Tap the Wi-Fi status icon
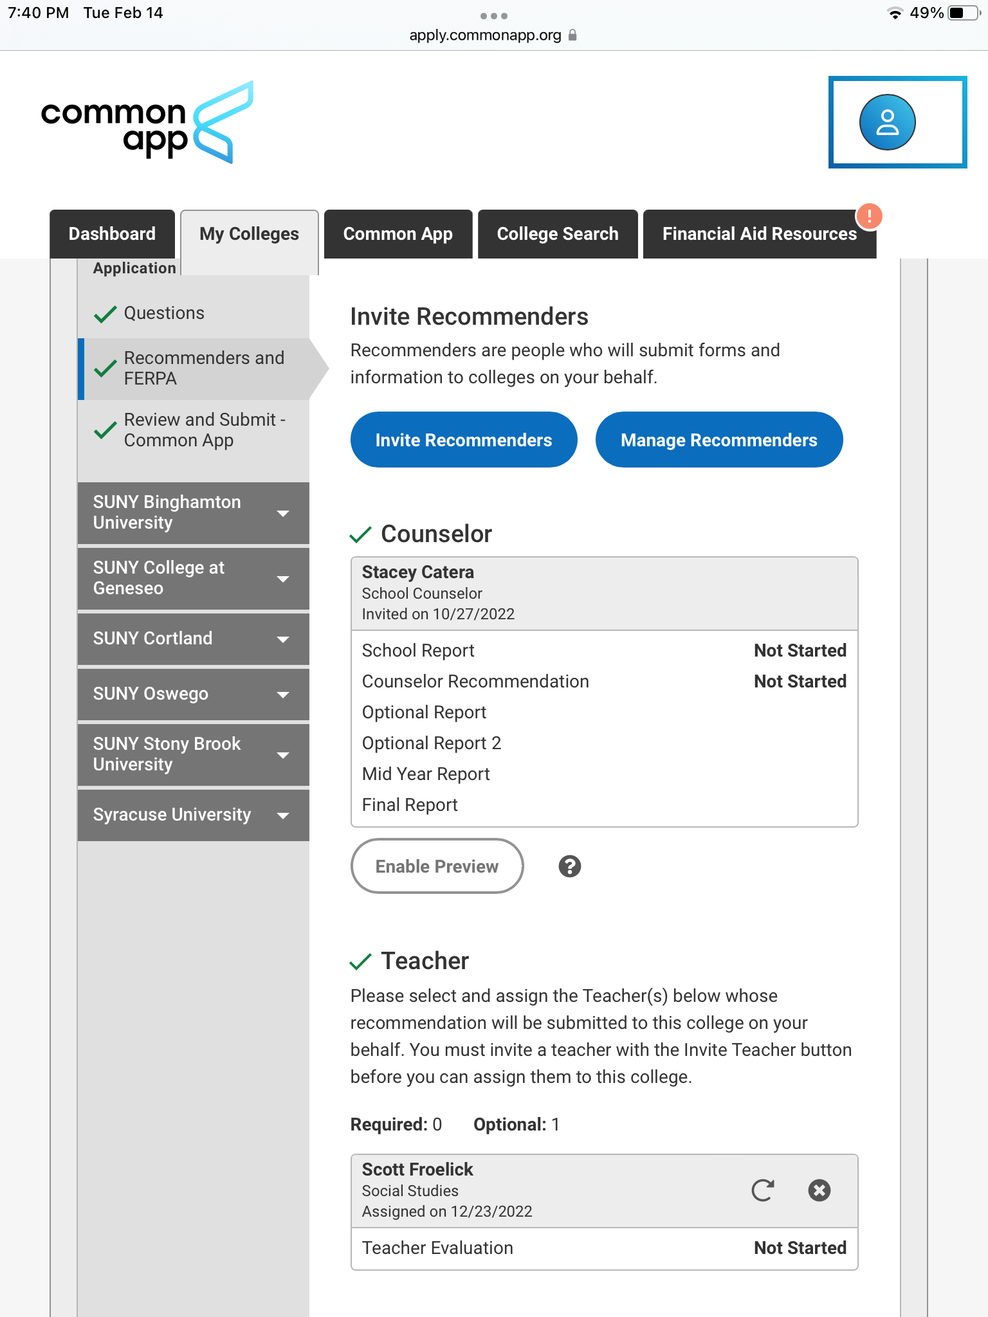The height and width of the screenshot is (1317, 988). point(895,13)
